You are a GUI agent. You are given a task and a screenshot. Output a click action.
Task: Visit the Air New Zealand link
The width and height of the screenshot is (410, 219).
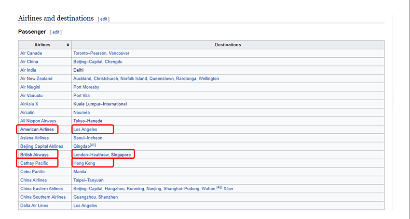tap(36, 78)
